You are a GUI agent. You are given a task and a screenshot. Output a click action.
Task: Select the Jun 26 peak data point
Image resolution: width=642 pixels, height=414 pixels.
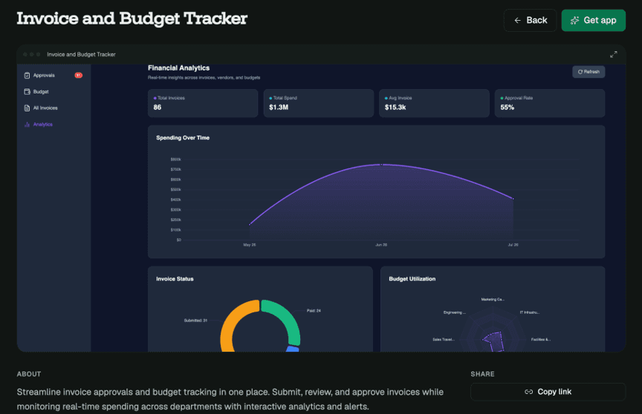[381, 164]
